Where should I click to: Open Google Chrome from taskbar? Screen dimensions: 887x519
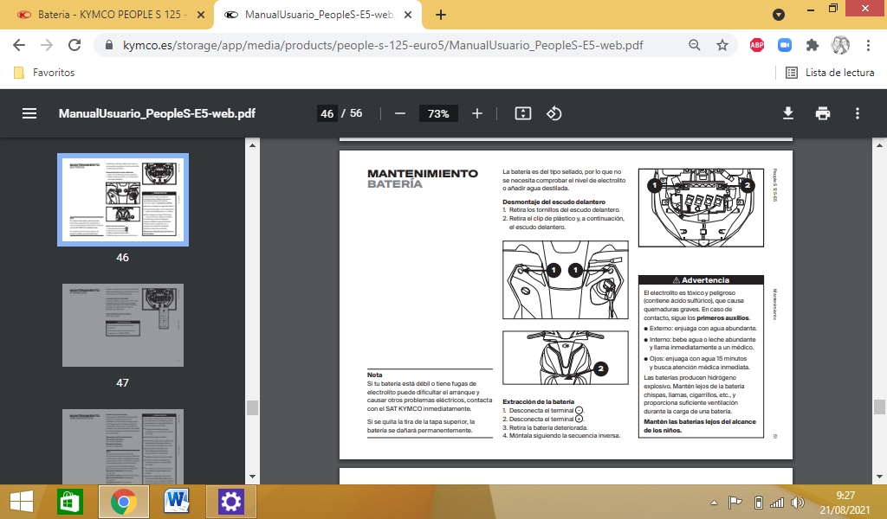[x=123, y=502]
